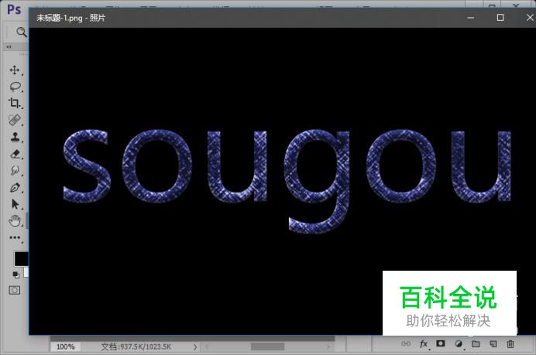Click the Ps application logo

click(x=15, y=9)
